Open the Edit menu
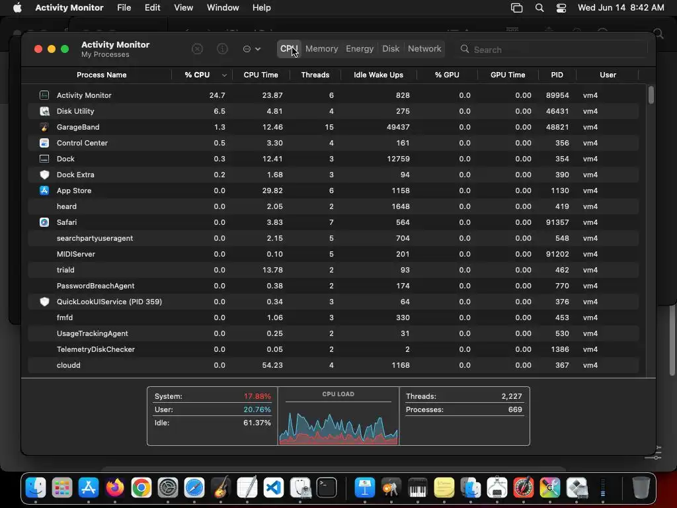This screenshot has height=508, width=677. click(153, 8)
